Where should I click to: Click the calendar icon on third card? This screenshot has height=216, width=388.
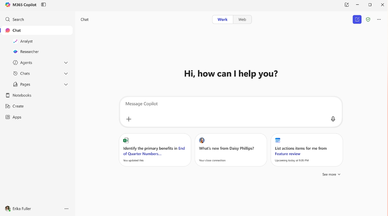tap(278, 141)
